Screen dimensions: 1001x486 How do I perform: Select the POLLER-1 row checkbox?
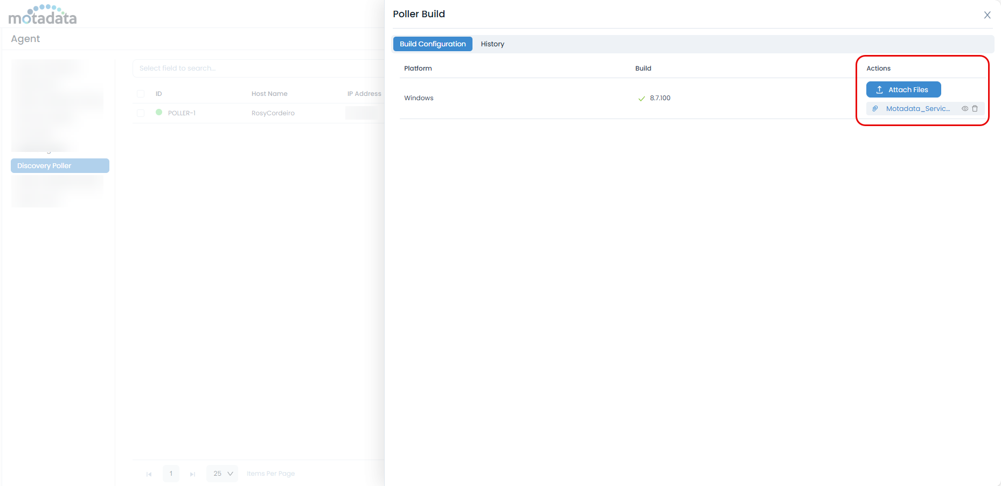tap(141, 113)
